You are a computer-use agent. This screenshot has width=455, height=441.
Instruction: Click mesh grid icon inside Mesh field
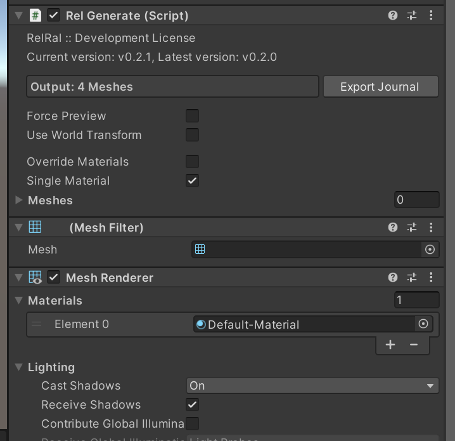coord(200,249)
